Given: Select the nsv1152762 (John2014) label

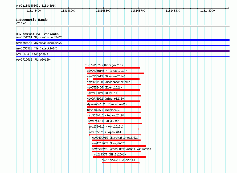Looking at the screenshot, I should click(118, 160).
